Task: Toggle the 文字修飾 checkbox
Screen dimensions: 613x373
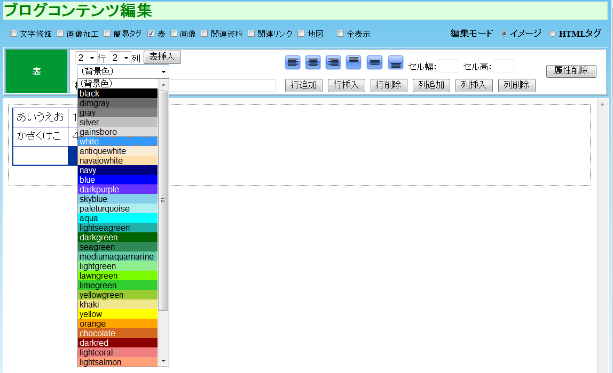Action: pos(14,34)
